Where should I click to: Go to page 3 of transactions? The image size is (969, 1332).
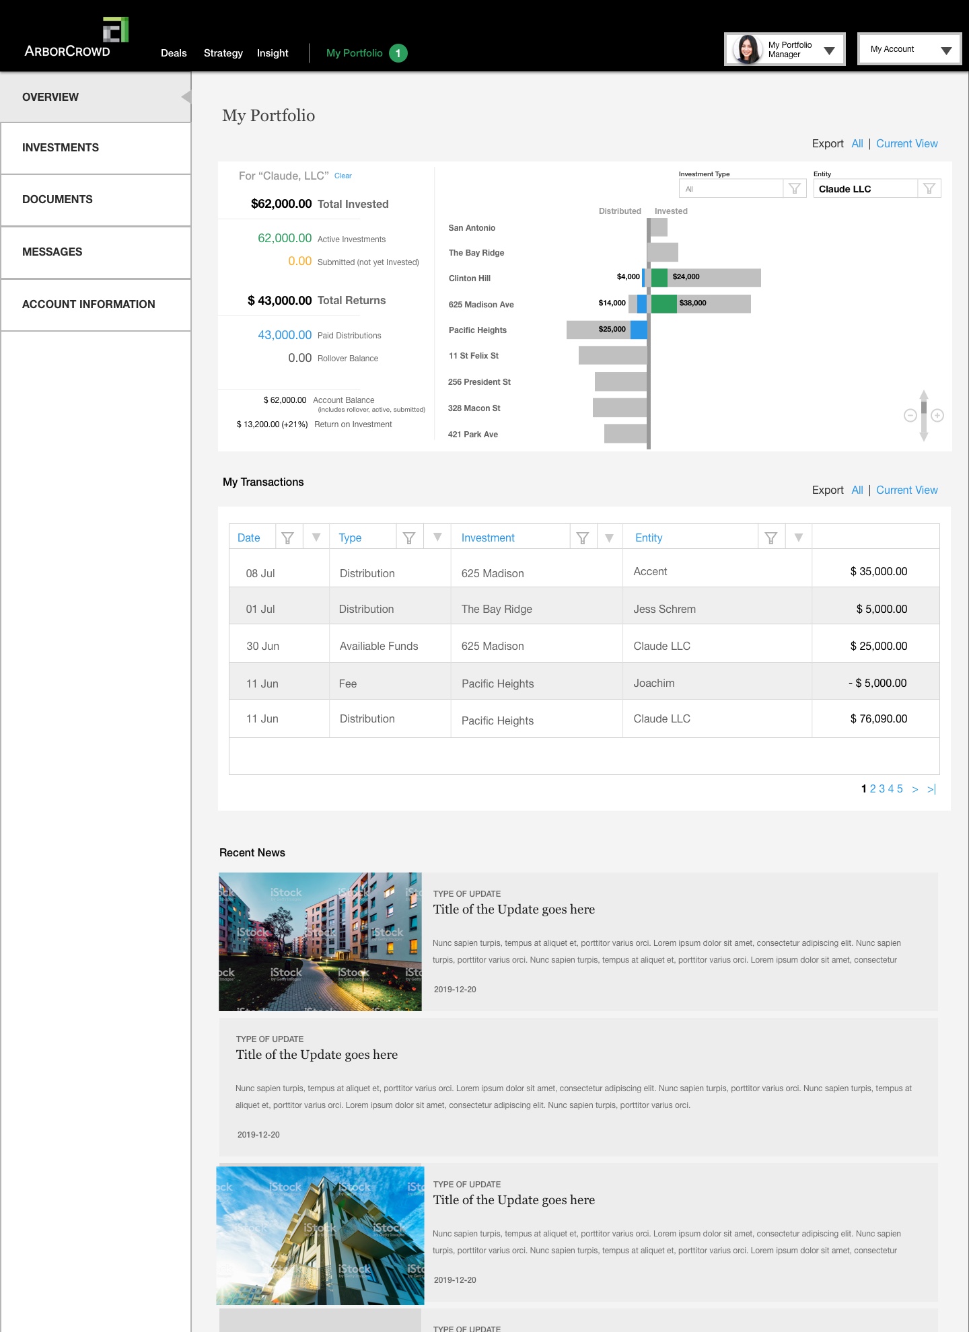click(882, 789)
